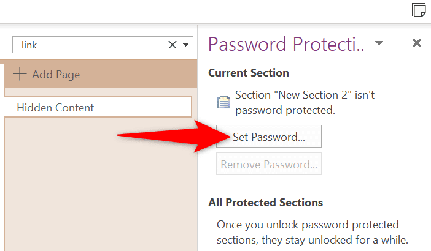The width and height of the screenshot is (431, 251).
Task: Open the search scope dropdown arrow
Action: (185, 45)
